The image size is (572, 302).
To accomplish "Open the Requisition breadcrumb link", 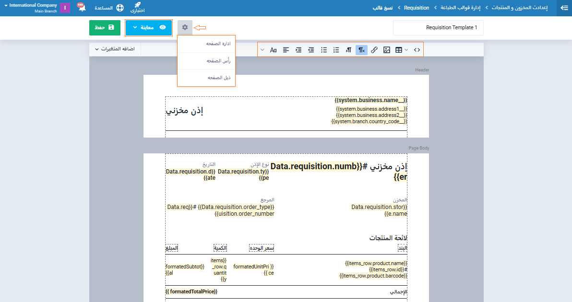I will tap(416, 8).
